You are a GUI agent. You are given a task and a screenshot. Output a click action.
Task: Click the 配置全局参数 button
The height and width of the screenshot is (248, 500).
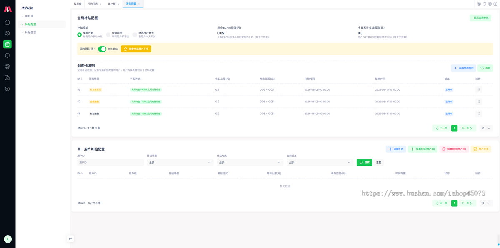(480, 18)
